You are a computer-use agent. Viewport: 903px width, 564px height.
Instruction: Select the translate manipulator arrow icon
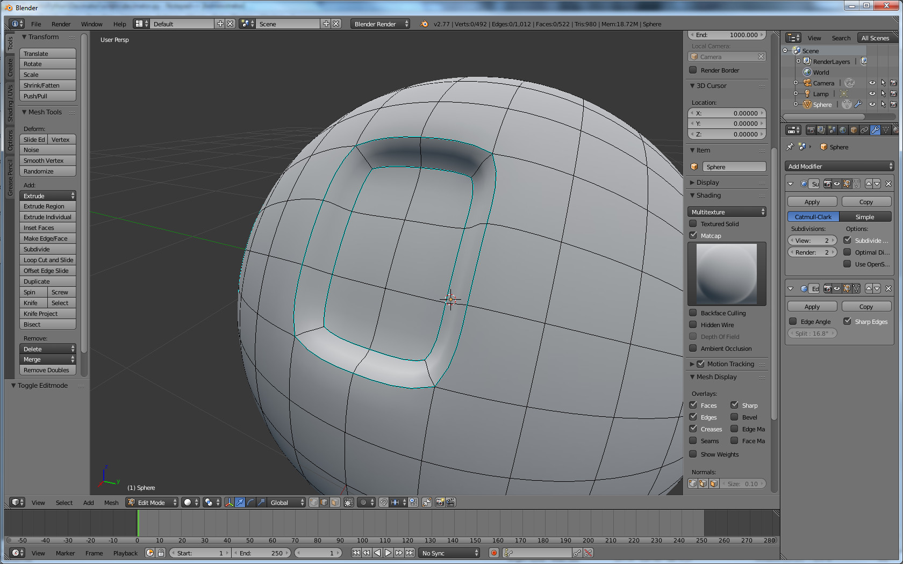(240, 502)
